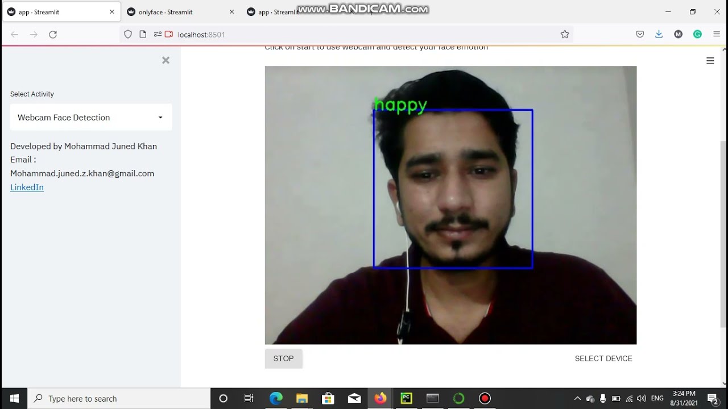Click the STOP button
728x409 pixels.
tap(283, 358)
